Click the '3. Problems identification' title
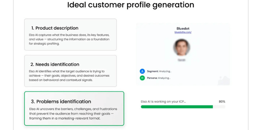This screenshot has width=261, height=130. point(61,101)
